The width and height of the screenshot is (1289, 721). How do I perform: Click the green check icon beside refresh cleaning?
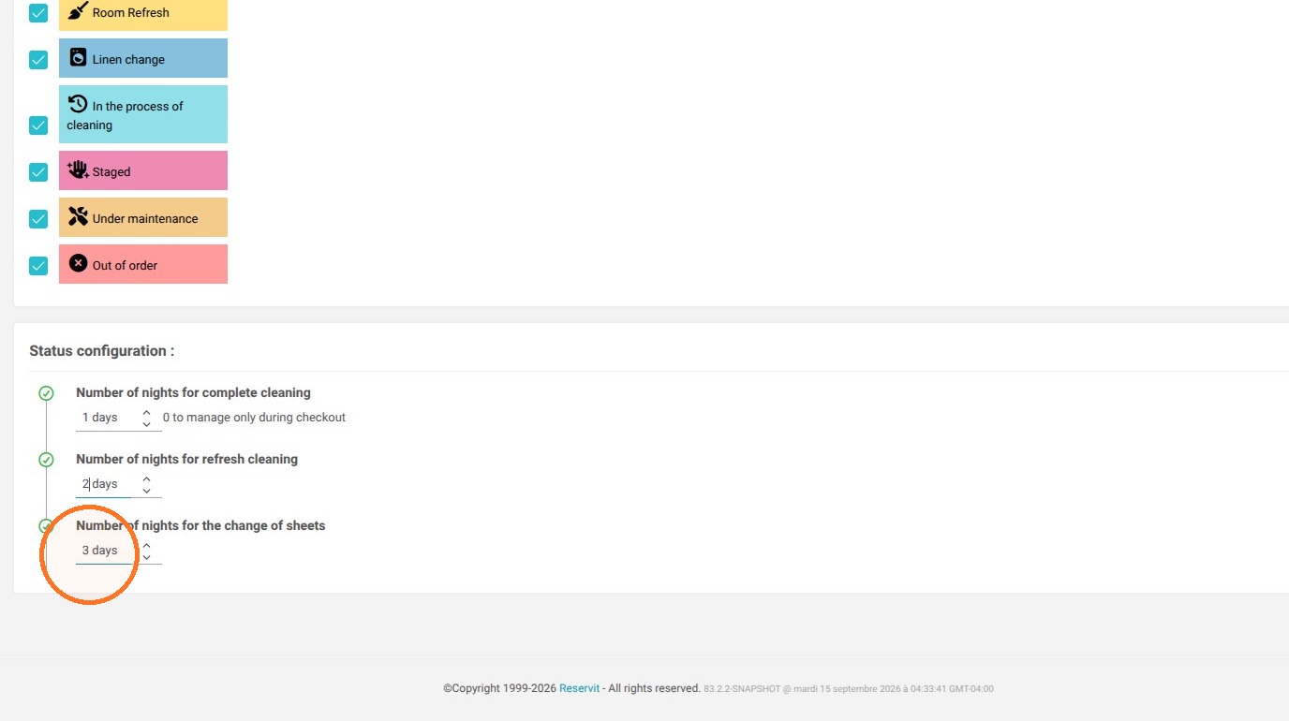pyautogui.click(x=46, y=460)
